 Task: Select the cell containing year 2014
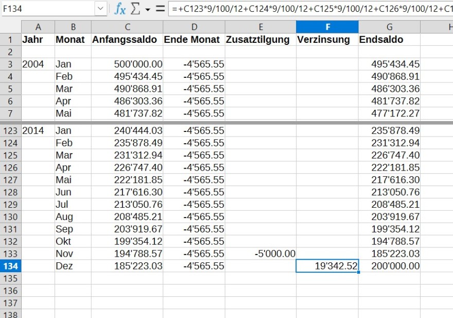(38, 130)
